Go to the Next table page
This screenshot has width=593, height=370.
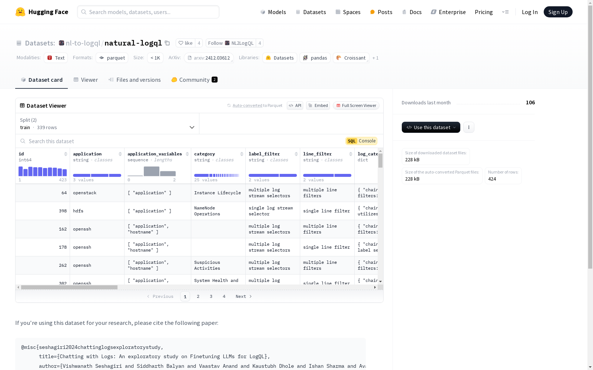coord(244,296)
